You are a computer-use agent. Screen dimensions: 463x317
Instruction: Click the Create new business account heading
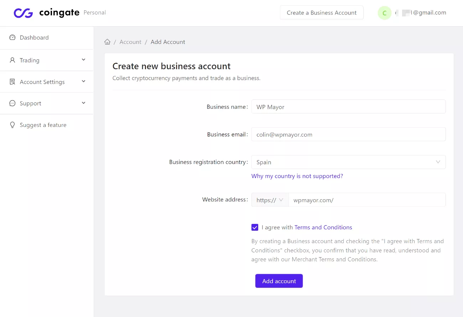pos(171,66)
